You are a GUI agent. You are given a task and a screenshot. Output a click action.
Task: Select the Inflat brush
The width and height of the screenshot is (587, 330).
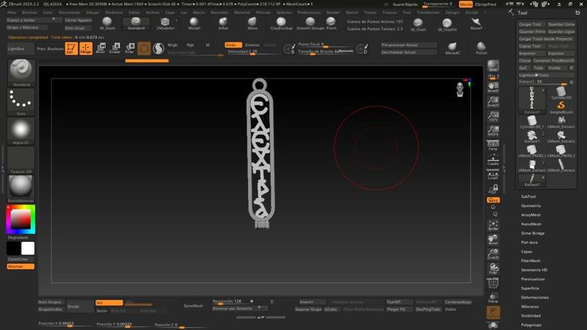tap(223, 23)
